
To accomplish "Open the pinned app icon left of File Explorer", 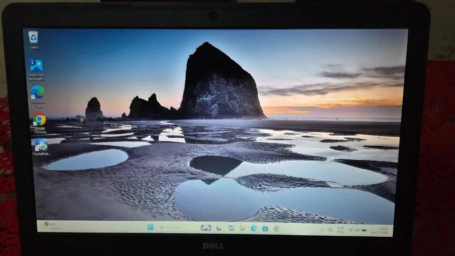I will click(x=230, y=228).
